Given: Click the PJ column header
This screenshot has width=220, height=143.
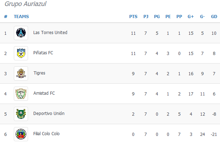Looking at the screenshot, I should [146, 17].
